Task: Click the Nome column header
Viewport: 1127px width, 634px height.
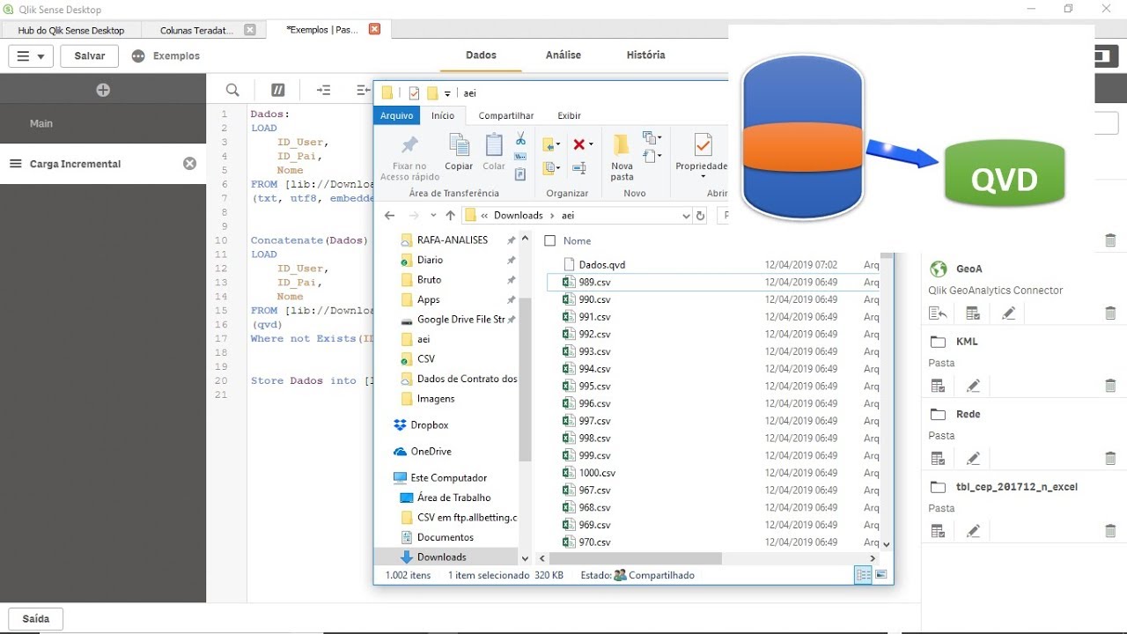Action: point(578,240)
